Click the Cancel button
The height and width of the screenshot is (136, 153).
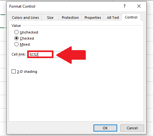pyautogui.click(x=132, y=128)
